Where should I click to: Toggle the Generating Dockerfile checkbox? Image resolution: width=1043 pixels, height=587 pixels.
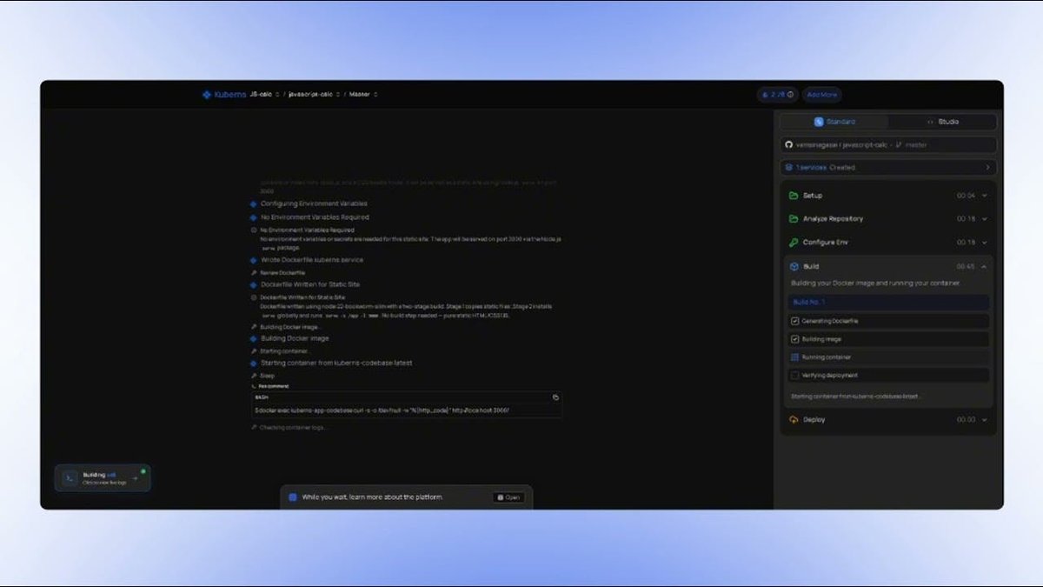click(x=794, y=321)
